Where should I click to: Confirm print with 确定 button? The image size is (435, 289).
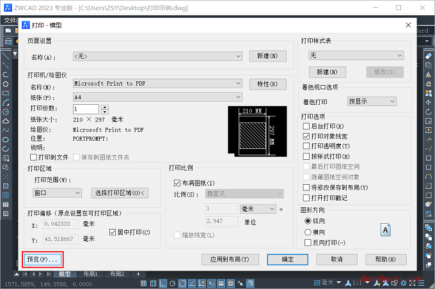pyautogui.click(x=288, y=260)
